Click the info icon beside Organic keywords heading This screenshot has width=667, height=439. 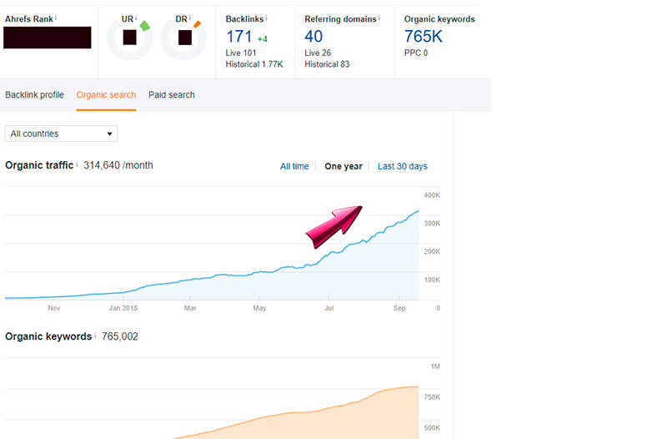tap(94, 336)
